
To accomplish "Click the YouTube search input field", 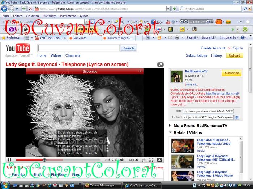I will (x=79, y=48).
